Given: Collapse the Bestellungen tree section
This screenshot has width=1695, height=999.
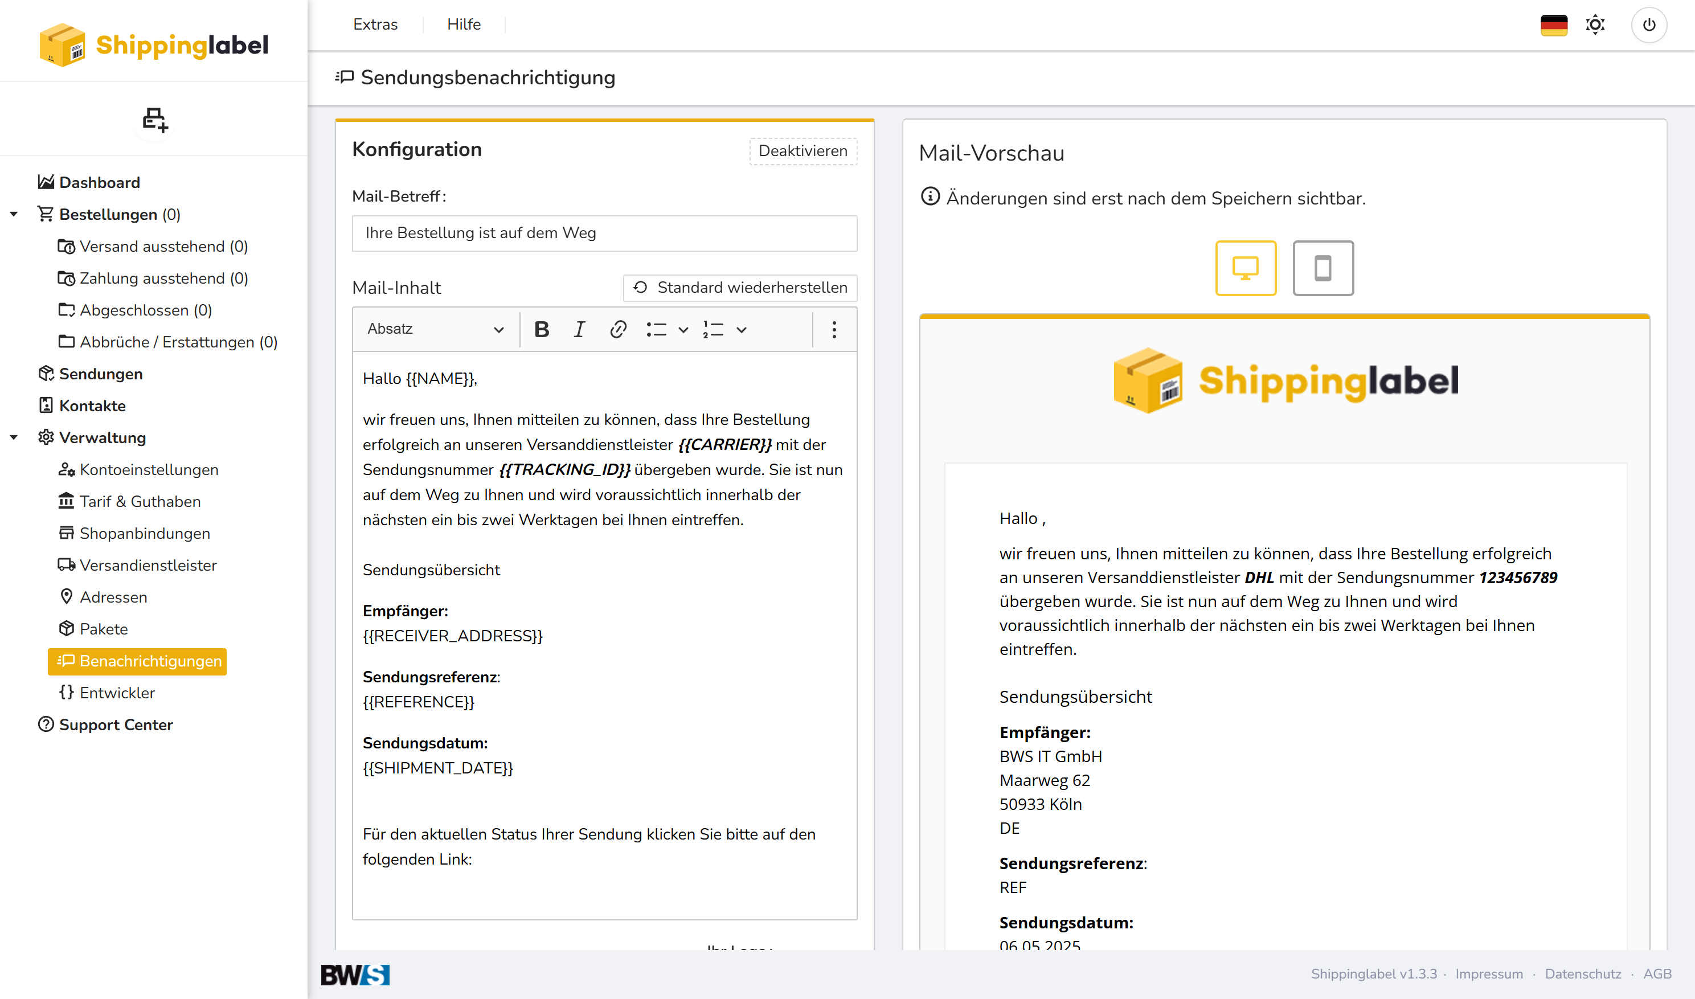Looking at the screenshot, I should (14, 214).
